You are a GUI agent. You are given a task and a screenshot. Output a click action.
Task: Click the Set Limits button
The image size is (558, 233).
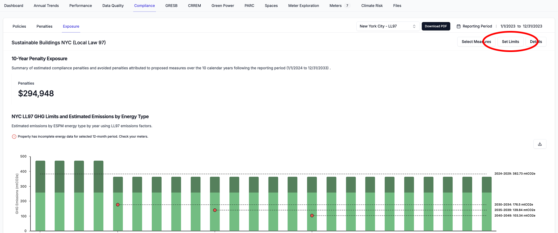tap(510, 42)
